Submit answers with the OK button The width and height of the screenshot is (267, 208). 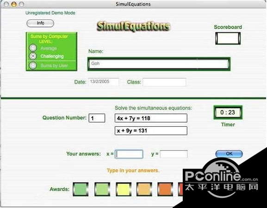point(229,154)
